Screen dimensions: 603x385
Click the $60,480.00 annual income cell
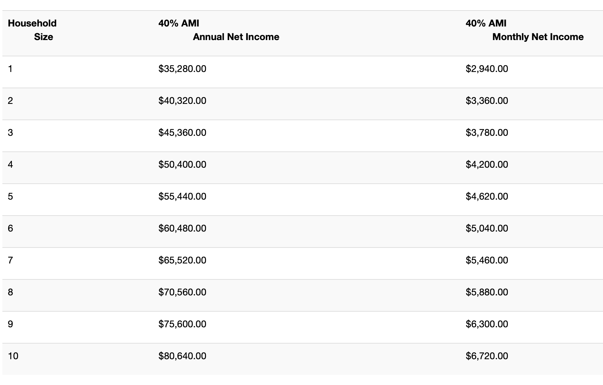point(182,228)
